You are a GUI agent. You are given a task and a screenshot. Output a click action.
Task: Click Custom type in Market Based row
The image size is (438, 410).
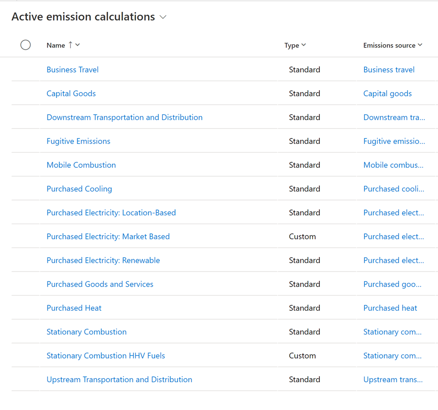[x=302, y=236]
